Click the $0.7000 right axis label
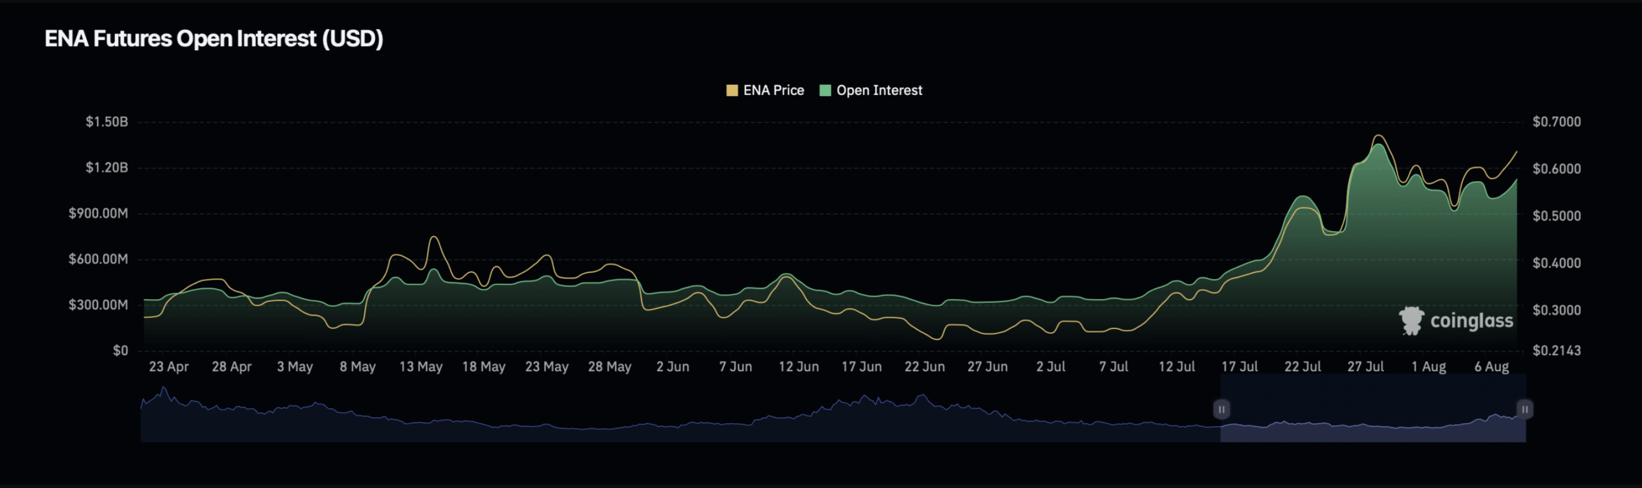 pyautogui.click(x=1556, y=121)
